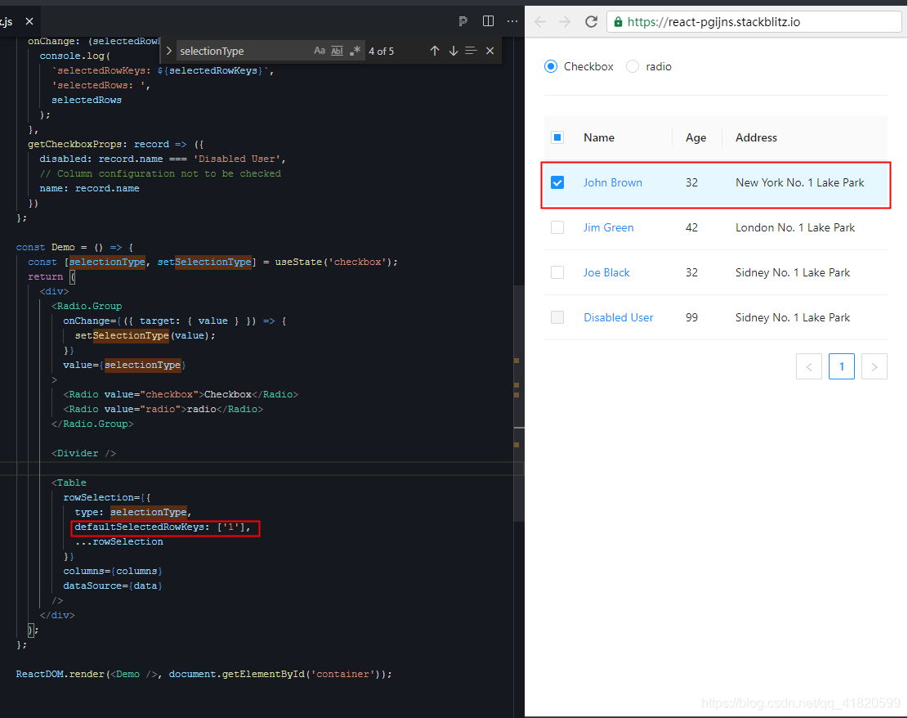Go to the next table page
Screen dimensions: 908x718
tap(874, 366)
